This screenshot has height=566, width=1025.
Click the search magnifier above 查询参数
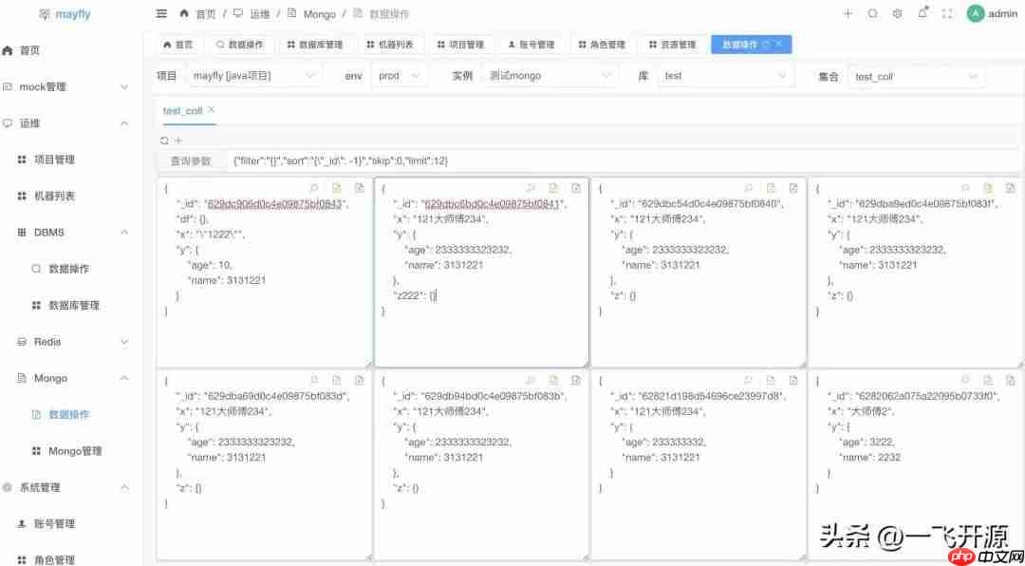click(x=163, y=140)
